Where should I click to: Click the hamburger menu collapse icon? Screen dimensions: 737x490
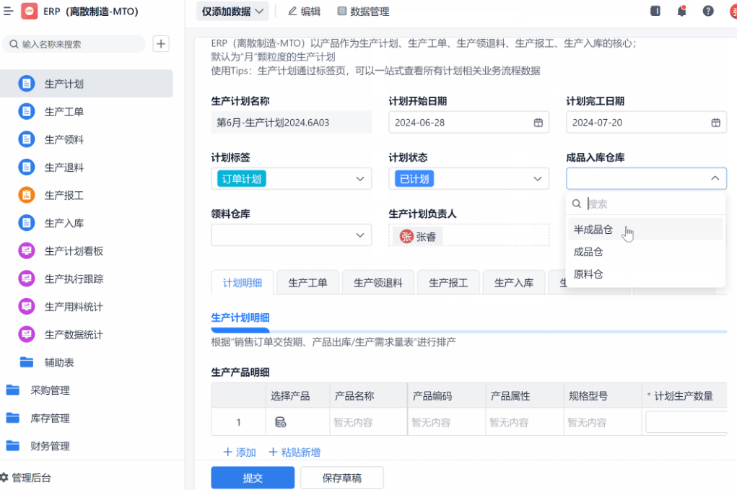pos(8,11)
